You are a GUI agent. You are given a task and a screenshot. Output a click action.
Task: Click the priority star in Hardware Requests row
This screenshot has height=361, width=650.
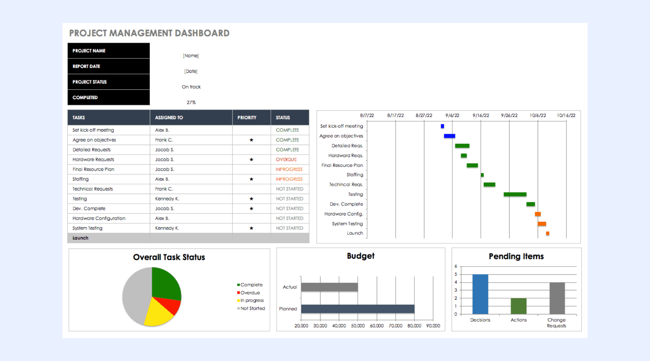pos(251,159)
